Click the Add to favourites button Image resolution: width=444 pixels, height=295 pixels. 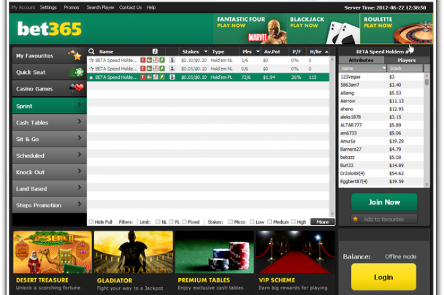(384, 219)
